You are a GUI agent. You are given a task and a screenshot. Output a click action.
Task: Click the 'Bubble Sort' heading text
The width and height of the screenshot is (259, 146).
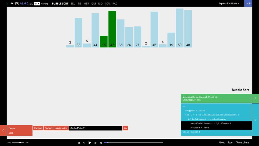coord(240,90)
